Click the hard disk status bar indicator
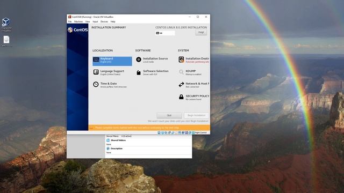 [159, 132]
